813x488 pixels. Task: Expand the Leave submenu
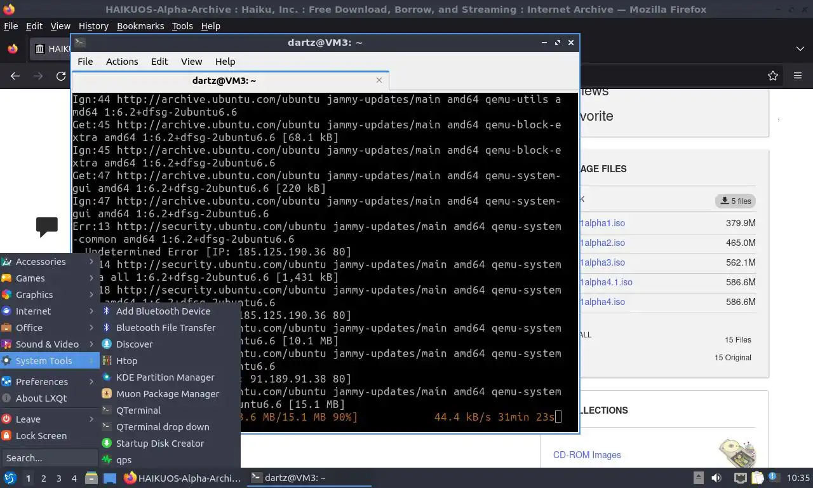pos(50,419)
